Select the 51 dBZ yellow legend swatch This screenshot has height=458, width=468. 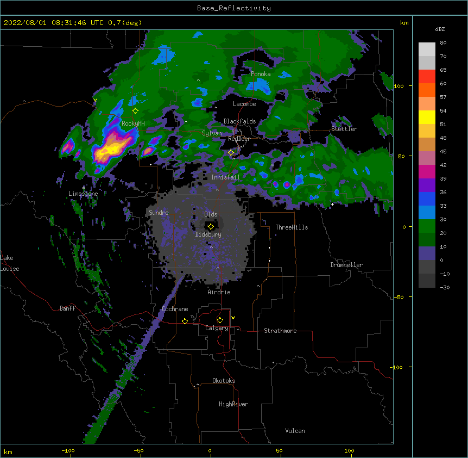(427, 117)
